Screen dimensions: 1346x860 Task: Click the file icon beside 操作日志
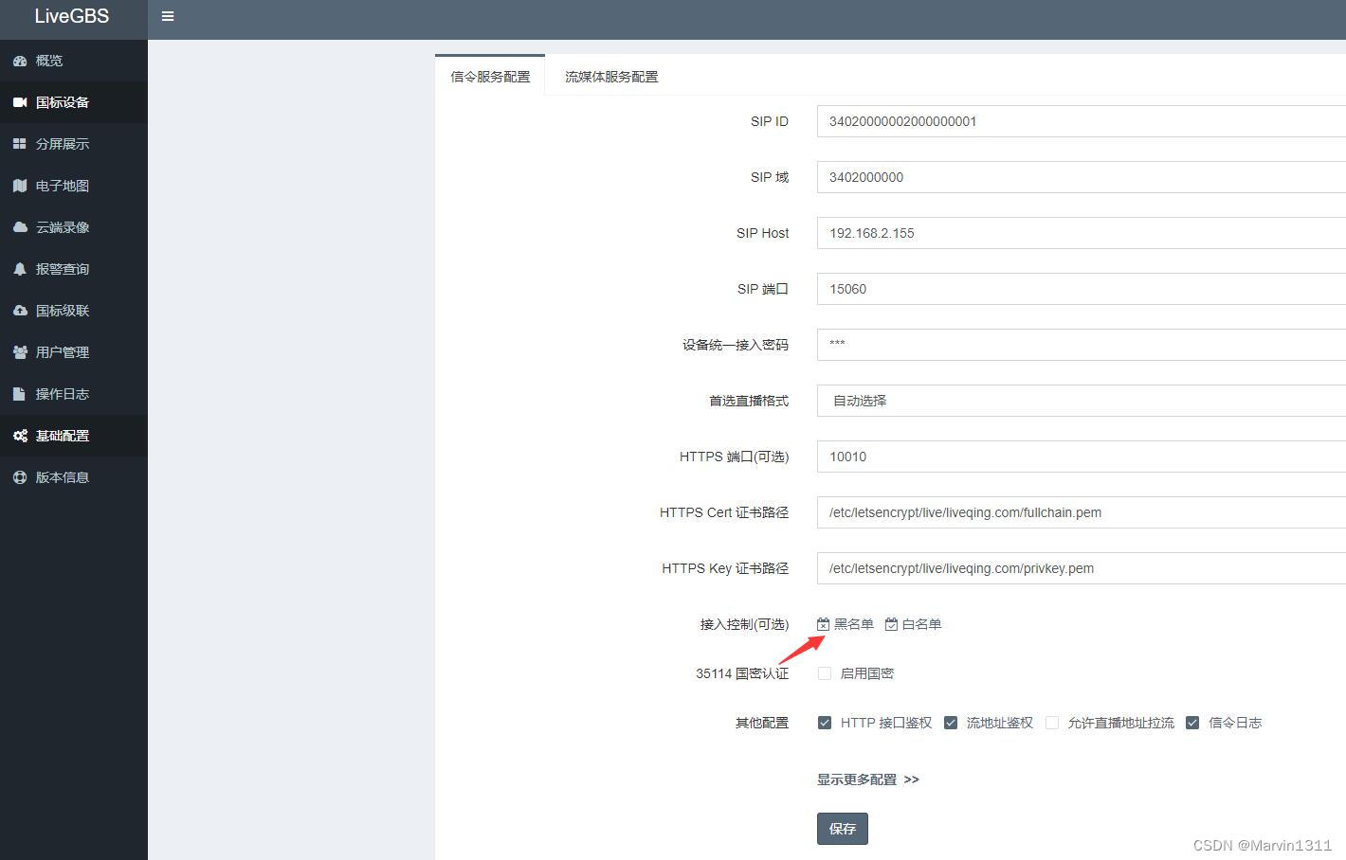(19, 394)
